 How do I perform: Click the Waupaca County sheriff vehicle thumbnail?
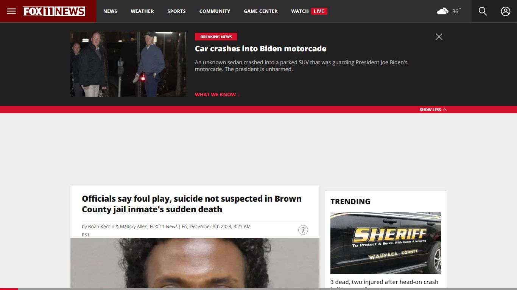(385, 243)
